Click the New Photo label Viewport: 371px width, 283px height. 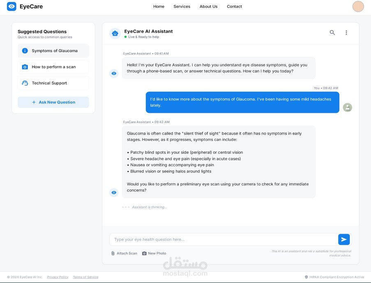157,253
